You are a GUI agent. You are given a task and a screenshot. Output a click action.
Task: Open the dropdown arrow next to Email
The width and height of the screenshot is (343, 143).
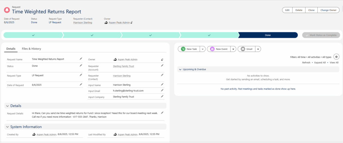pos(258,49)
